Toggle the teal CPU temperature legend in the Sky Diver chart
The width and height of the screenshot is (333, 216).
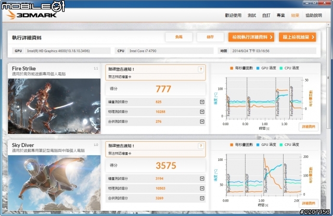[x=289, y=145]
